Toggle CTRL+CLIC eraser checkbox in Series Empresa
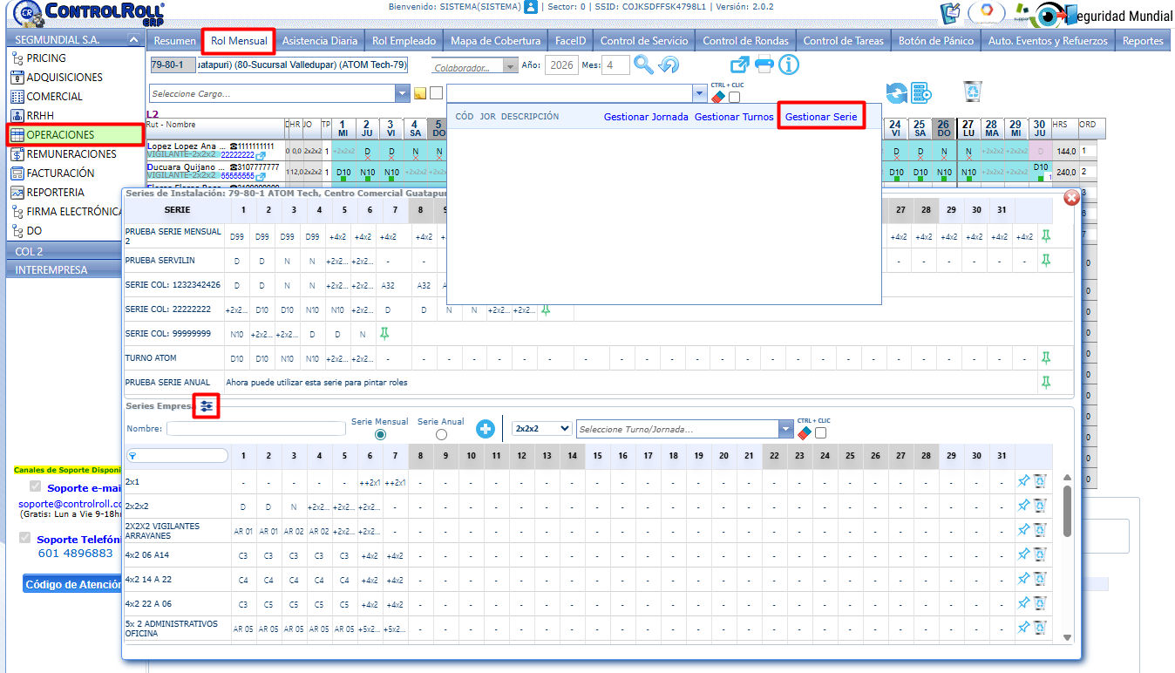Screen dimensions: 1175x673 pyautogui.click(x=820, y=433)
